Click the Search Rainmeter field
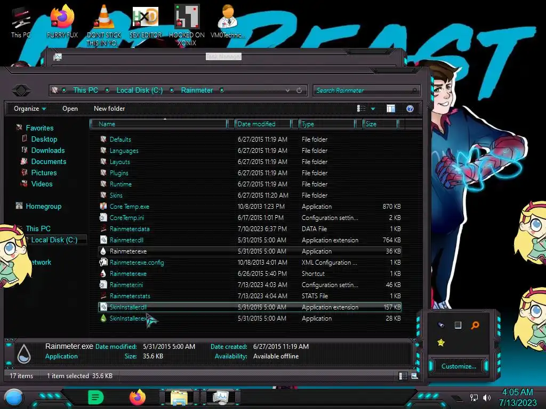Screen dimensions: 546x409 click(366, 91)
